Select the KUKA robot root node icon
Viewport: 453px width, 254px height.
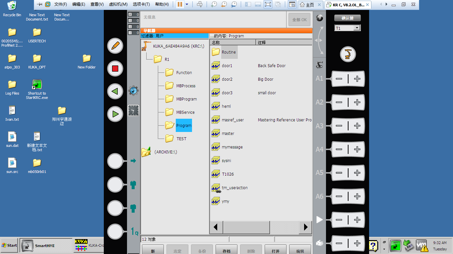[146, 46]
